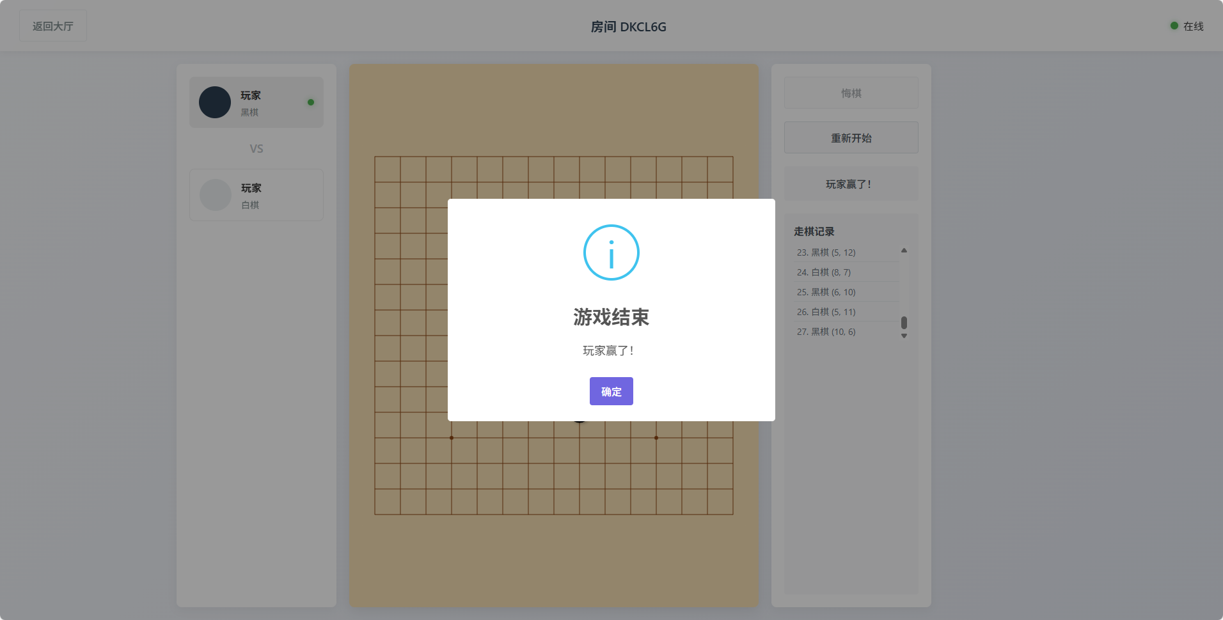This screenshot has width=1223, height=620.
Task: Click the 确定 button in the dialog
Action: [611, 391]
